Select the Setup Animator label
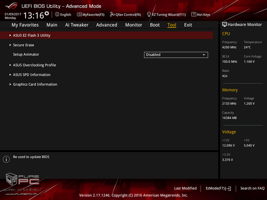The height and width of the screenshot is (200, 267). pyautogui.click(x=26, y=54)
